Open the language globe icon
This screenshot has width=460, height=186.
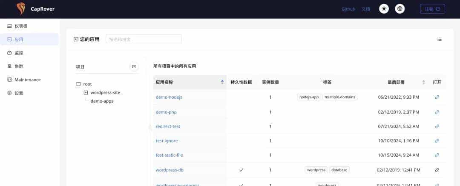click(400, 9)
